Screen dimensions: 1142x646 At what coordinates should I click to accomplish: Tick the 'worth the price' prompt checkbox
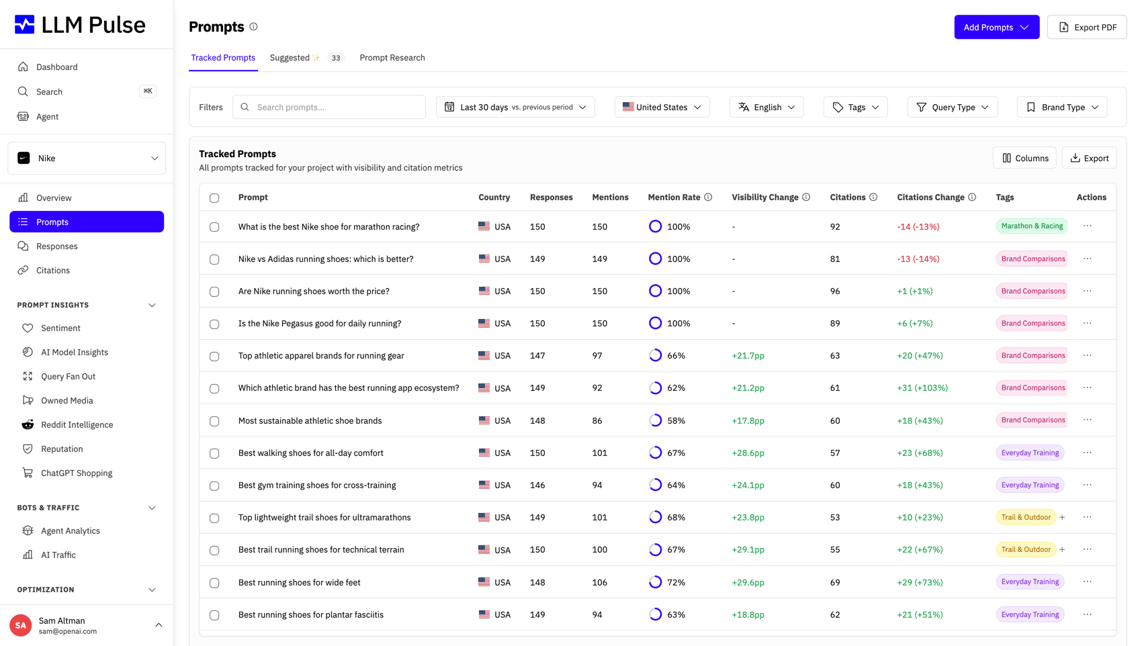[x=214, y=291]
